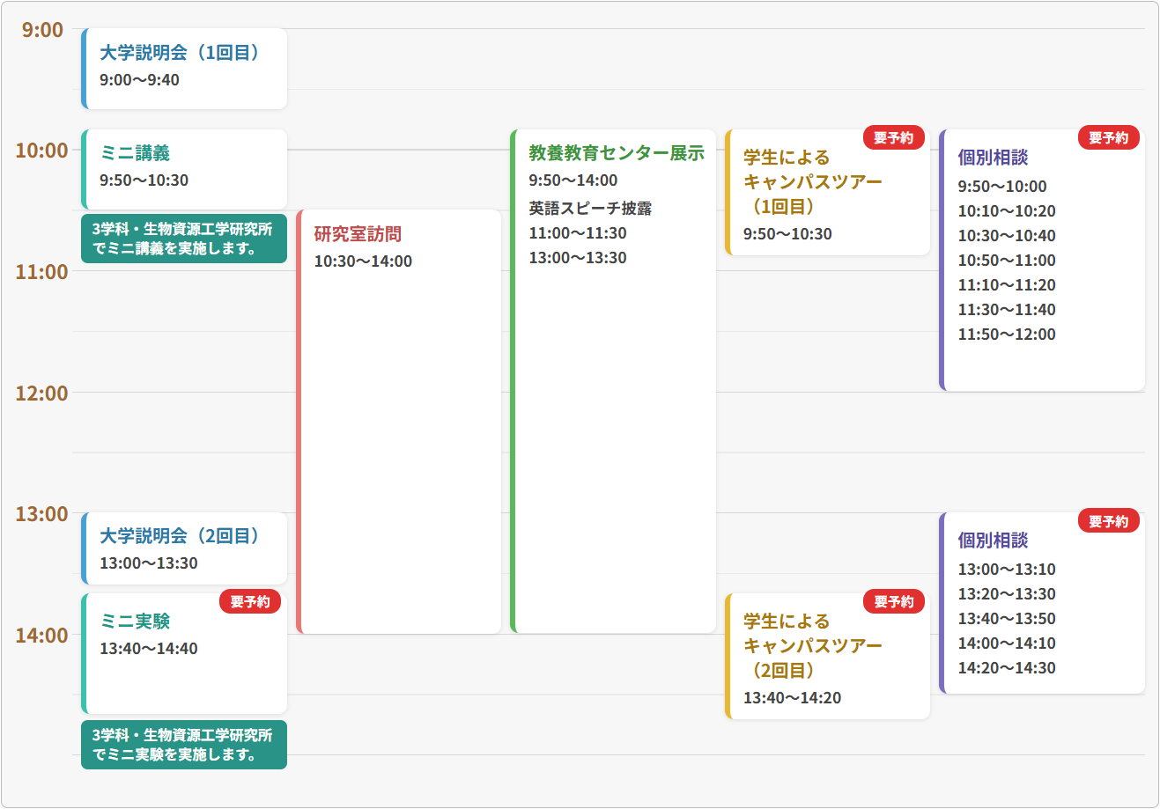Select the 10:30〜10:40 consultation slot
This screenshot has width=1160, height=809.
[1007, 236]
